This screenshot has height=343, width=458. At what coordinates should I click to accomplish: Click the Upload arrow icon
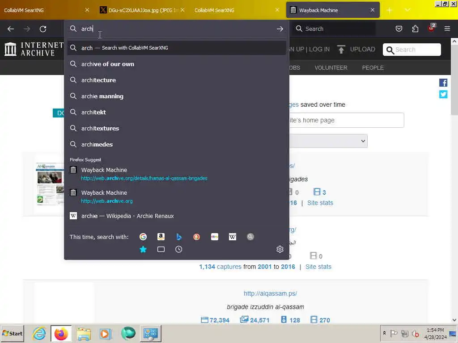pyautogui.click(x=341, y=49)
